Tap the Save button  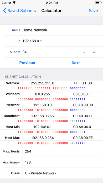[93, 11]
